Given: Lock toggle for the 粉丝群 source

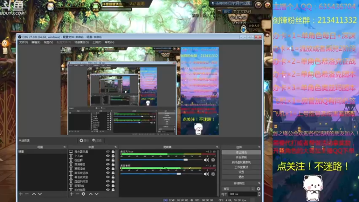Looking at the screenshot, I should pyautogui.click(x=113, y=160).
